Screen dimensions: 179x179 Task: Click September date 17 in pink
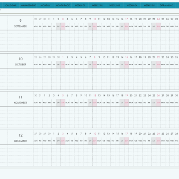126,19
